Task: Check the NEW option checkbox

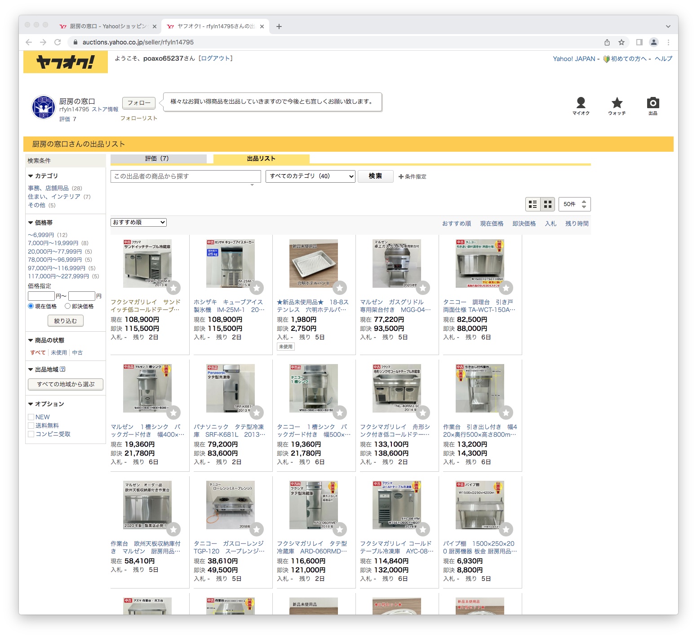Action: (31, 417)
